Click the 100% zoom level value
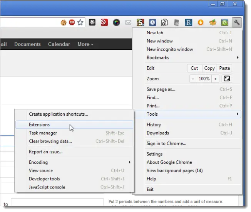Screen dimensions: 251x212 204,79
